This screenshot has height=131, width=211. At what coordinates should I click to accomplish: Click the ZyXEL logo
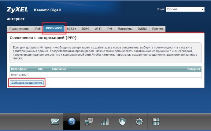(17, 10)
